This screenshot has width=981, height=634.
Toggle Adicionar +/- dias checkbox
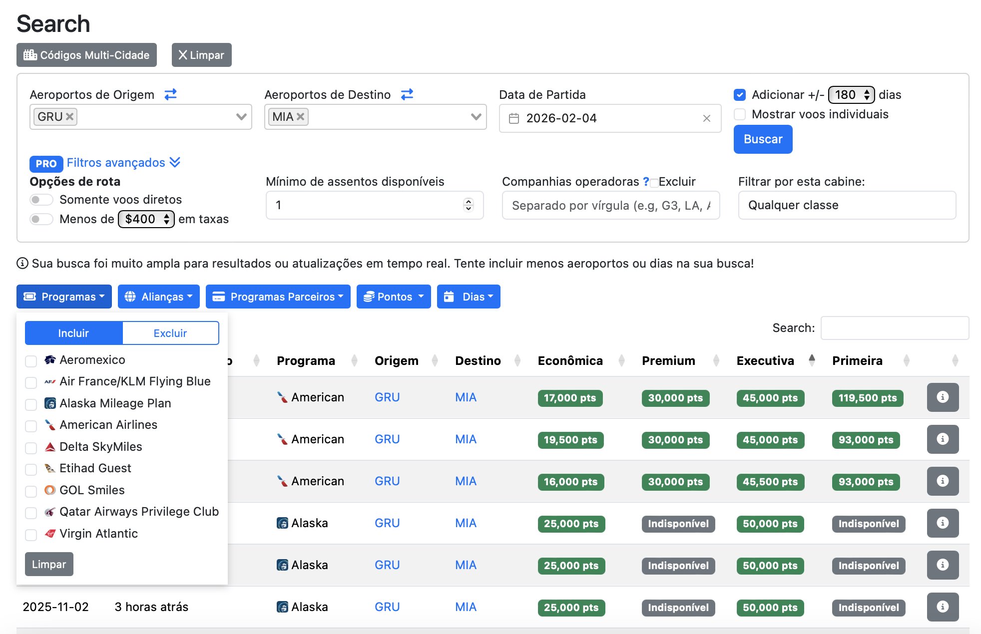(740, 95)
